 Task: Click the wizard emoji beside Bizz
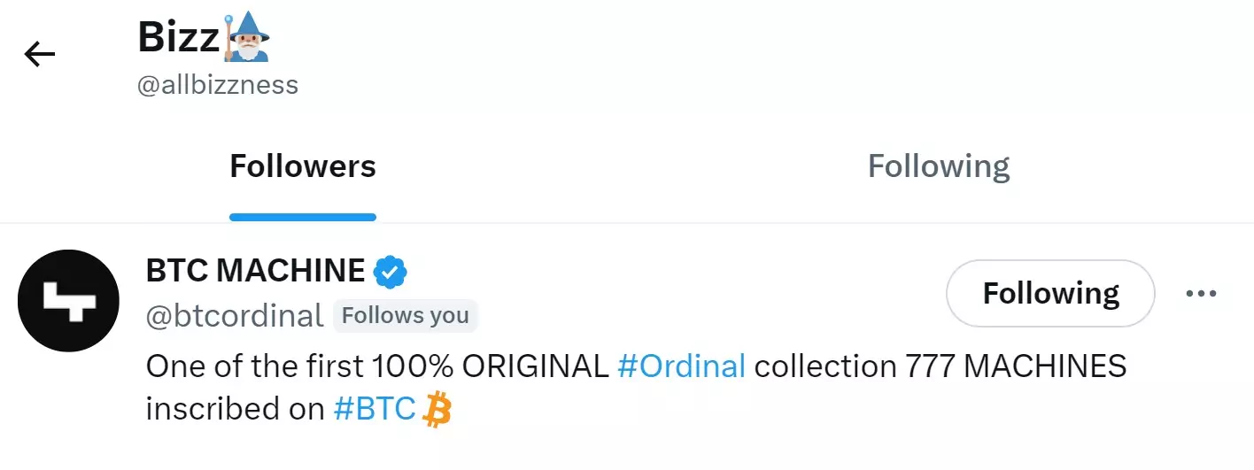(x=246, y=38)
